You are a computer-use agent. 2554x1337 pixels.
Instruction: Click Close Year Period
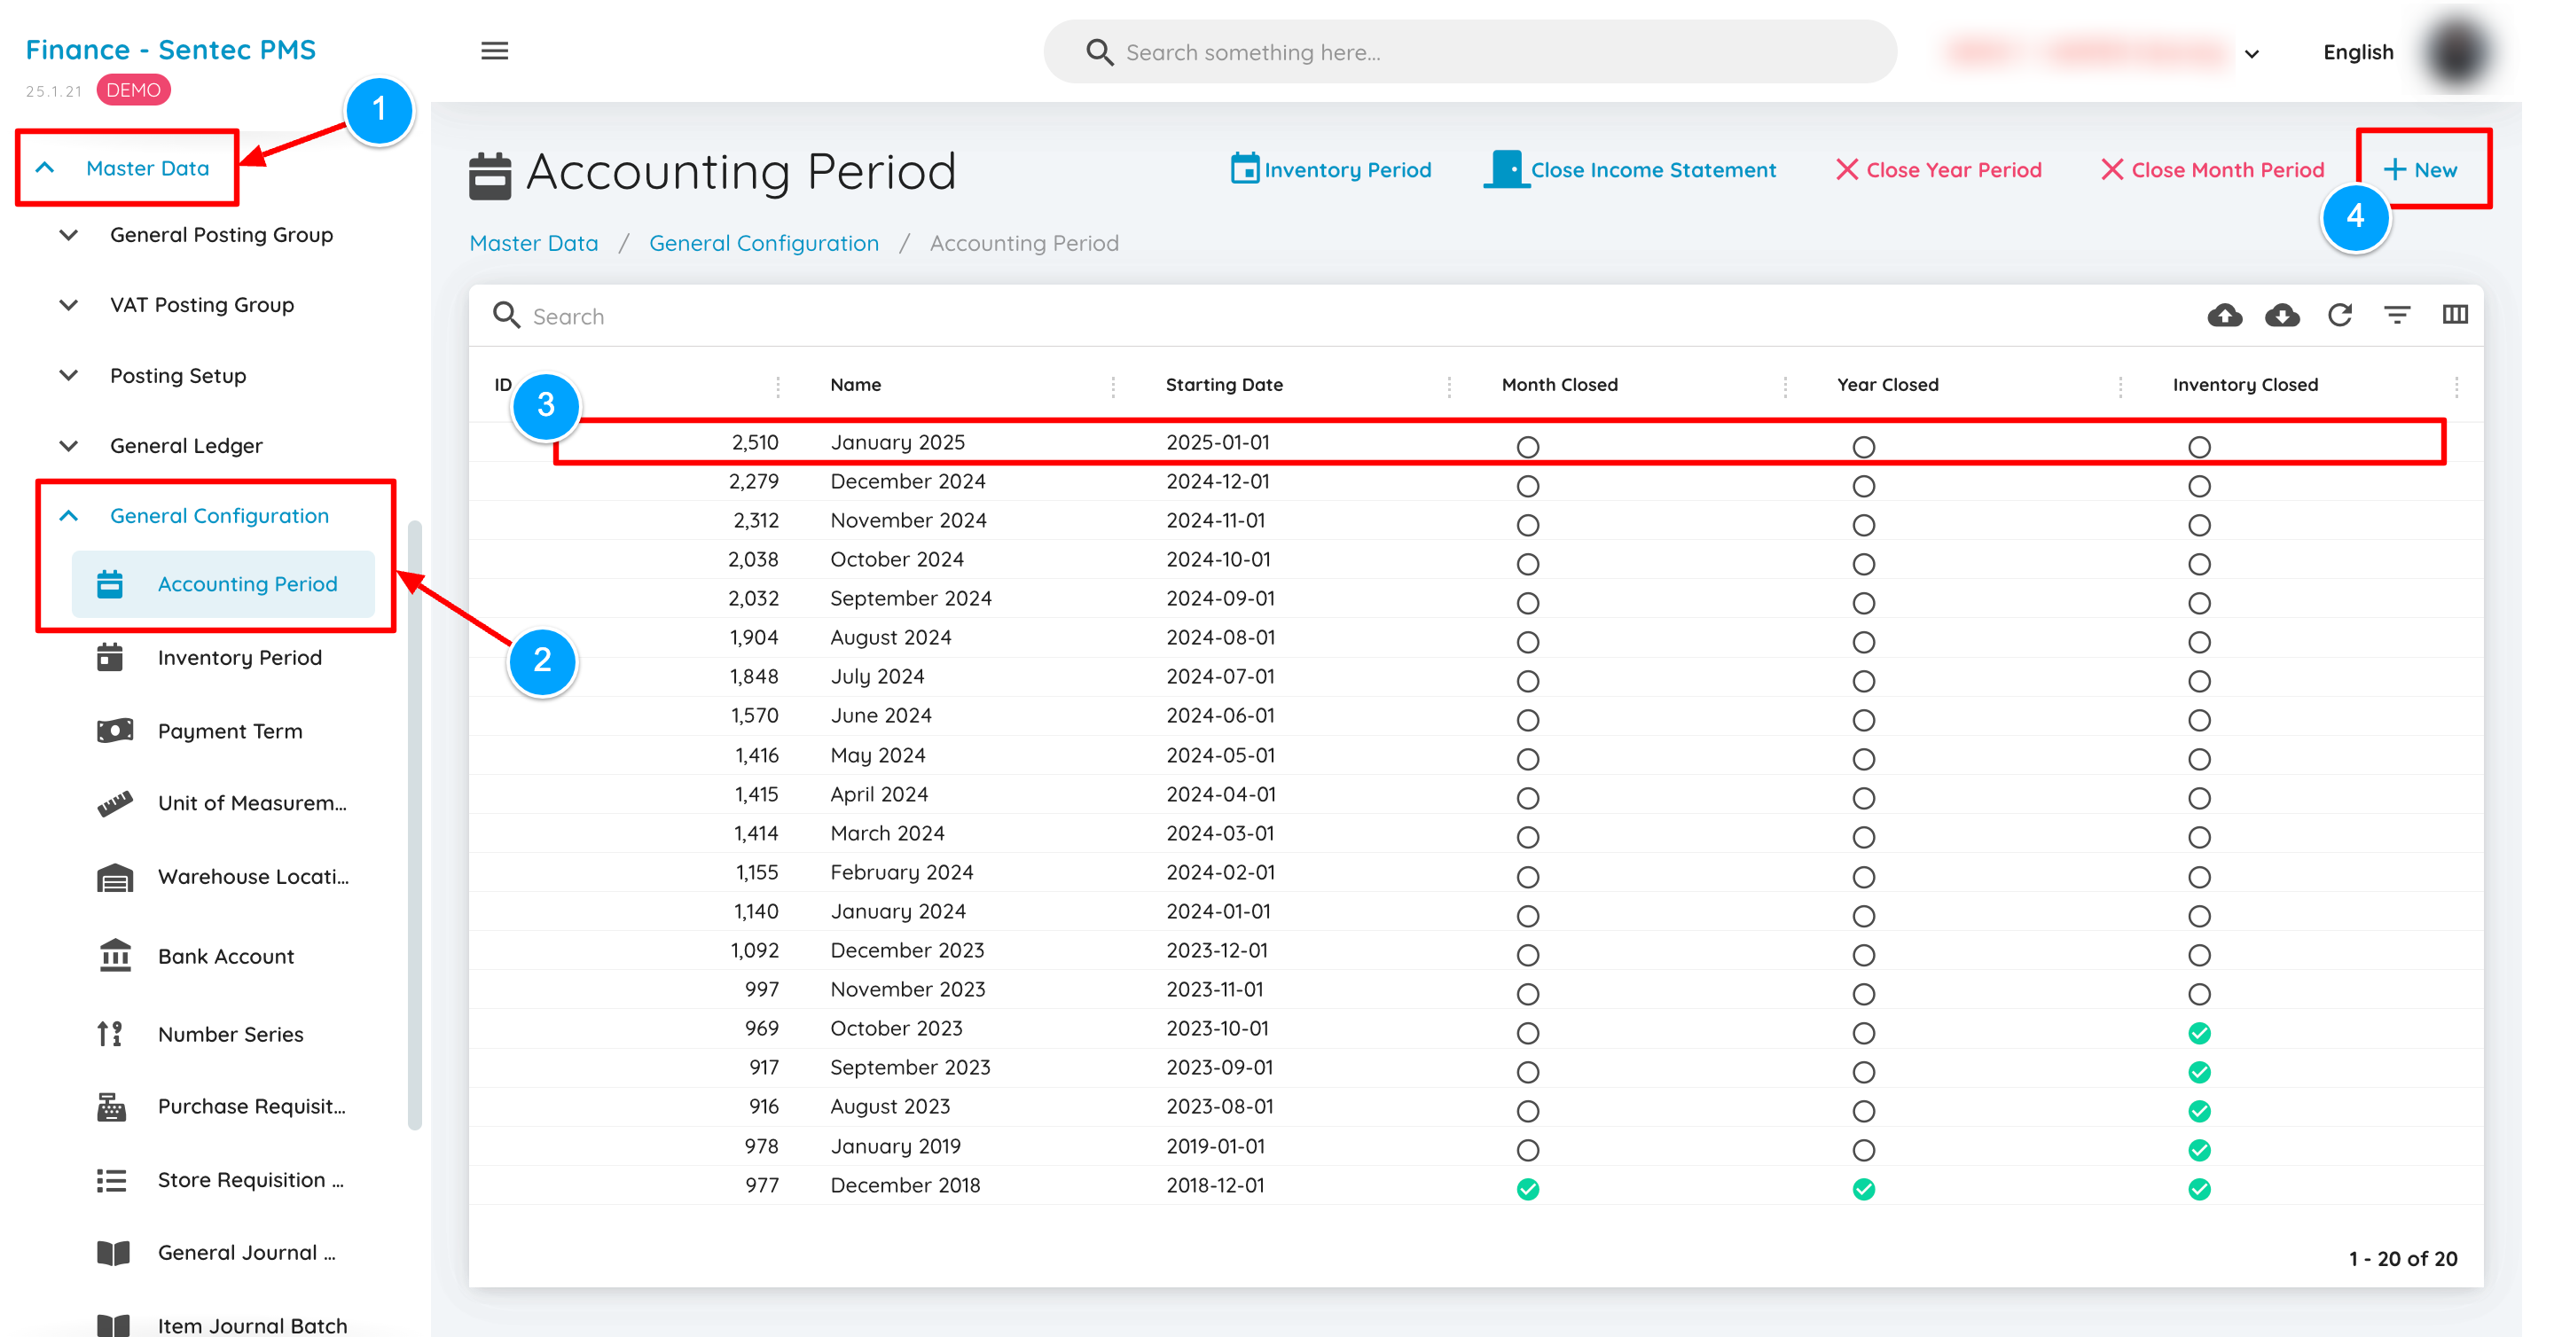pos(1938,169)
